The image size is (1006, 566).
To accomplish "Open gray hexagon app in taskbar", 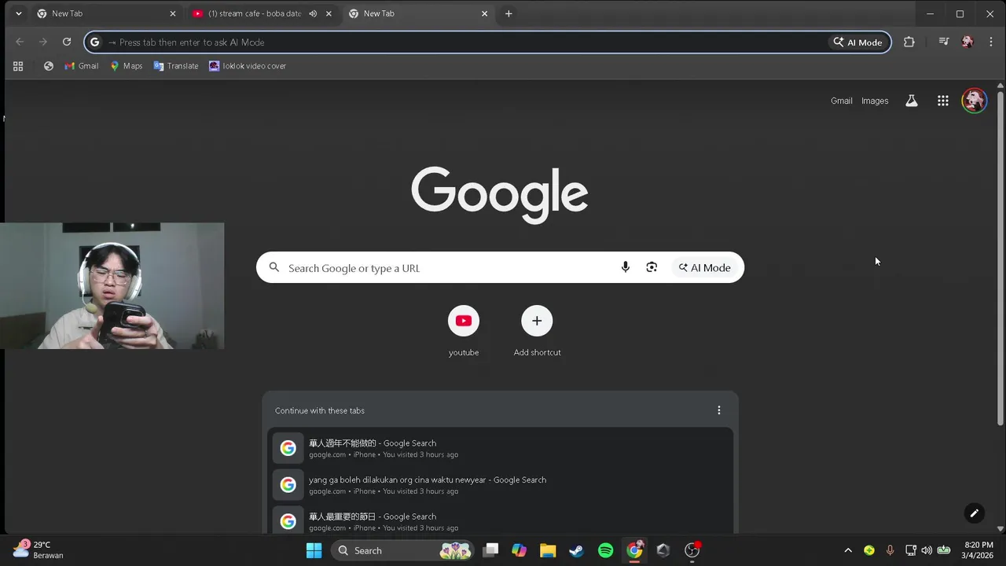I will (x=663, y=550).
